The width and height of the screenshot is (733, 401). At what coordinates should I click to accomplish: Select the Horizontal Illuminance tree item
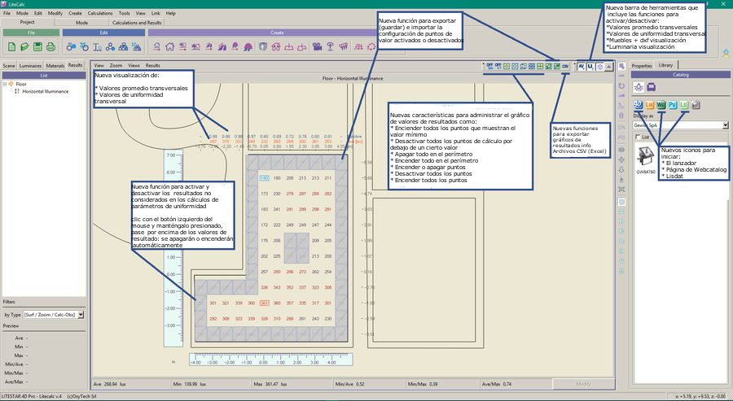45,91
